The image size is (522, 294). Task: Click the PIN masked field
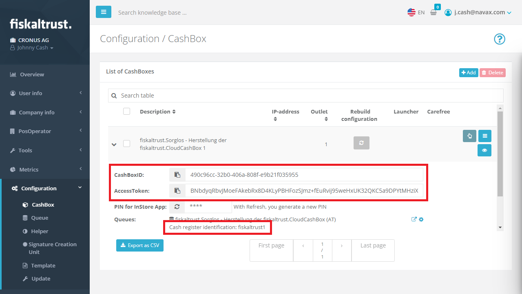pyautogui.click(x=208, y=207)
